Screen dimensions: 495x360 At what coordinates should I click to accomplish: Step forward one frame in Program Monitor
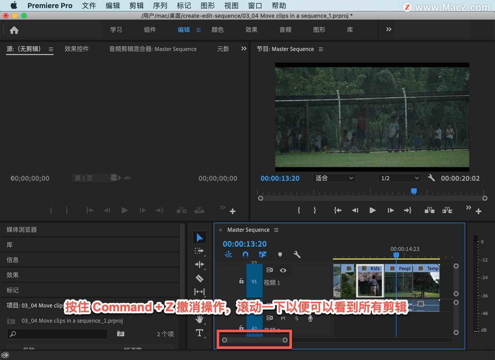pos(390,210)
